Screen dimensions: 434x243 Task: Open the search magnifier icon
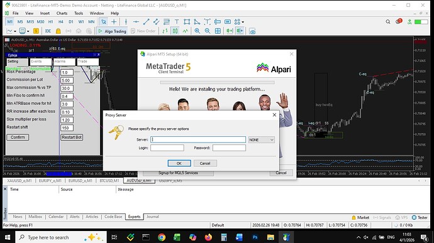tap(388, 21)
